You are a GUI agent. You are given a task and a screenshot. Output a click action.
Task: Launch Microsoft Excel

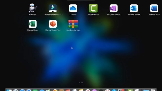coord(33,24)
